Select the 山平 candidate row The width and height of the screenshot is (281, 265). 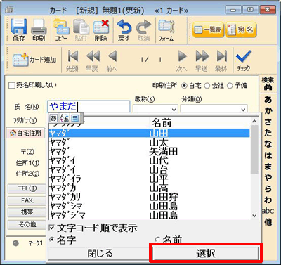click(x=149, y=179)
